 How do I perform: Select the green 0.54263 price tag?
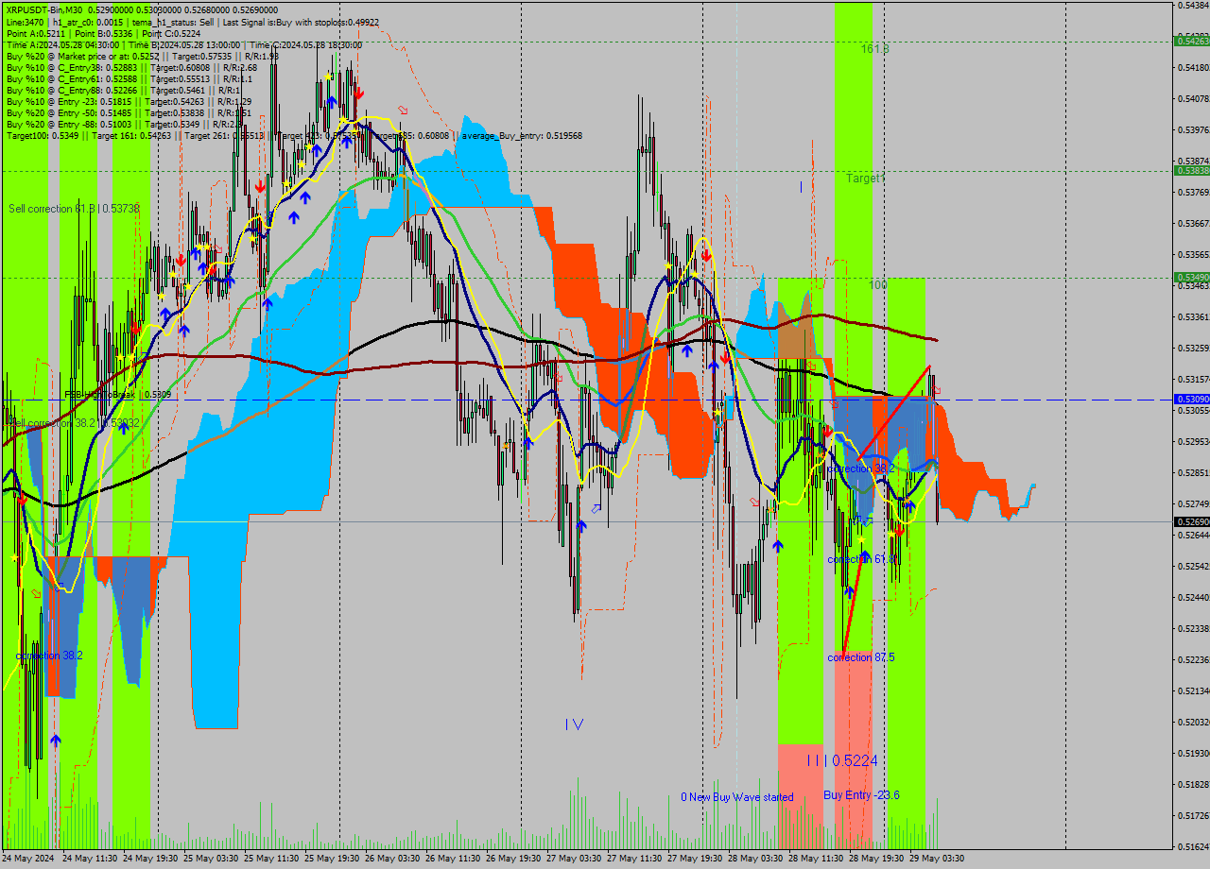[x=1191, y=41]
